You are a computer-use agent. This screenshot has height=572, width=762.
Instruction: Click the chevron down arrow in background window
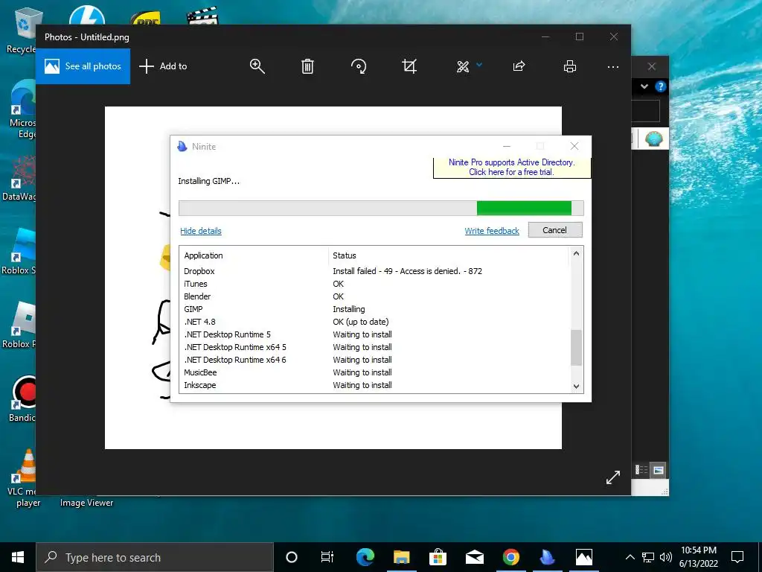pyautogui.click(x=644, y=86)
